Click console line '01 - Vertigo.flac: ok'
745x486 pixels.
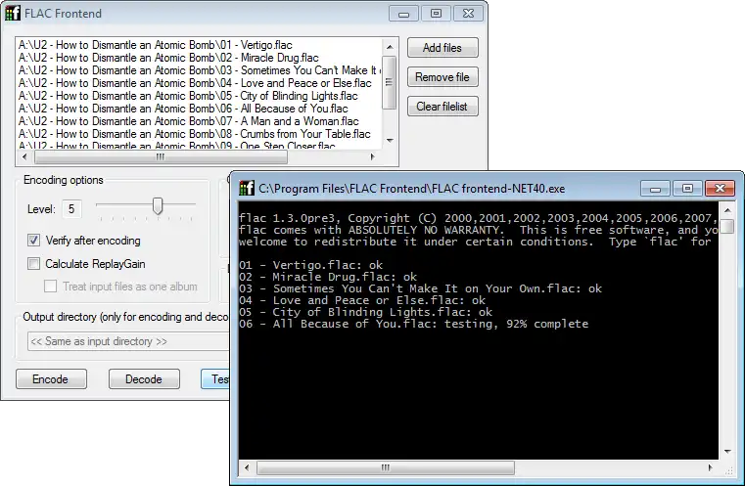point(310,265)
